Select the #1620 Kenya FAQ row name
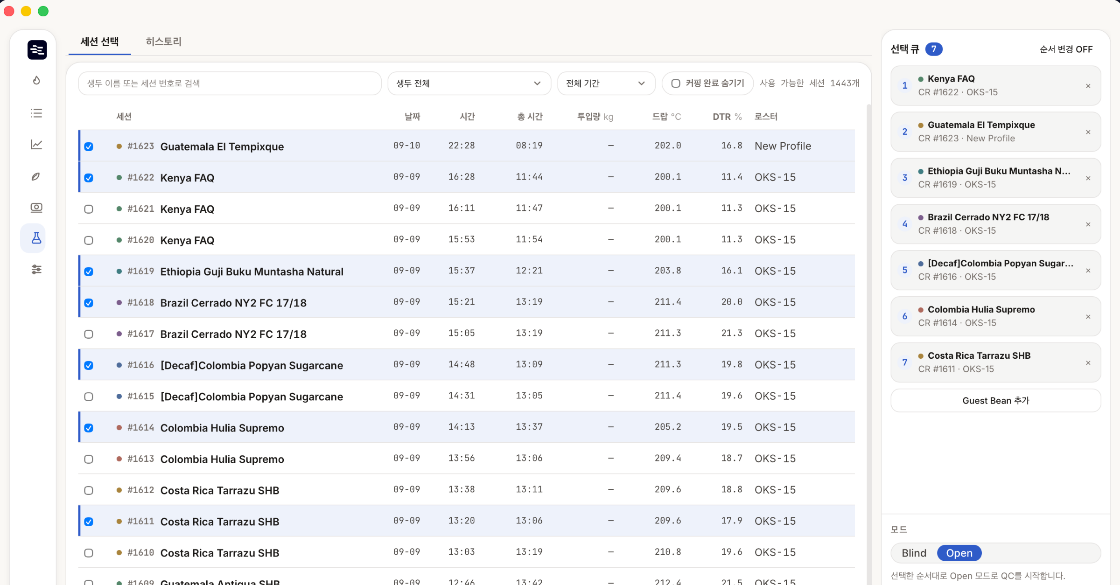Image resolution: width=1120 pixels, height=585 pixels. click(x=187, y=241)
